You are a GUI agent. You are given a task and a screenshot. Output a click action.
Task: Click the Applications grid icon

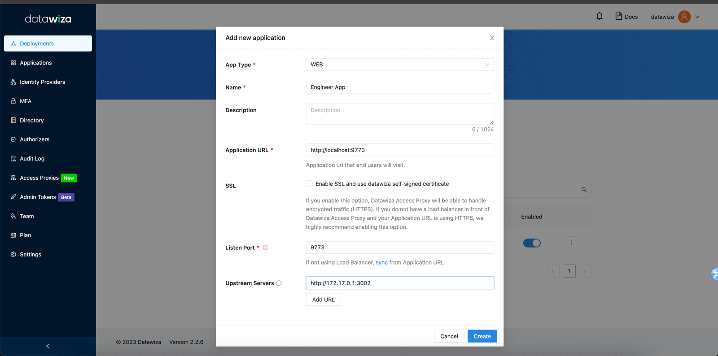pos(13,63)
